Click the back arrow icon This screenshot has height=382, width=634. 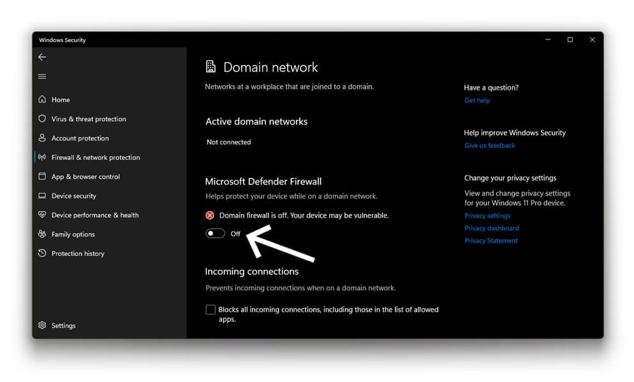42,57
